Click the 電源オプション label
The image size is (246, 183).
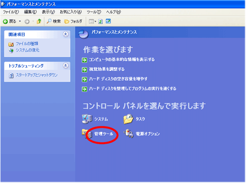(x=148, y=134)
